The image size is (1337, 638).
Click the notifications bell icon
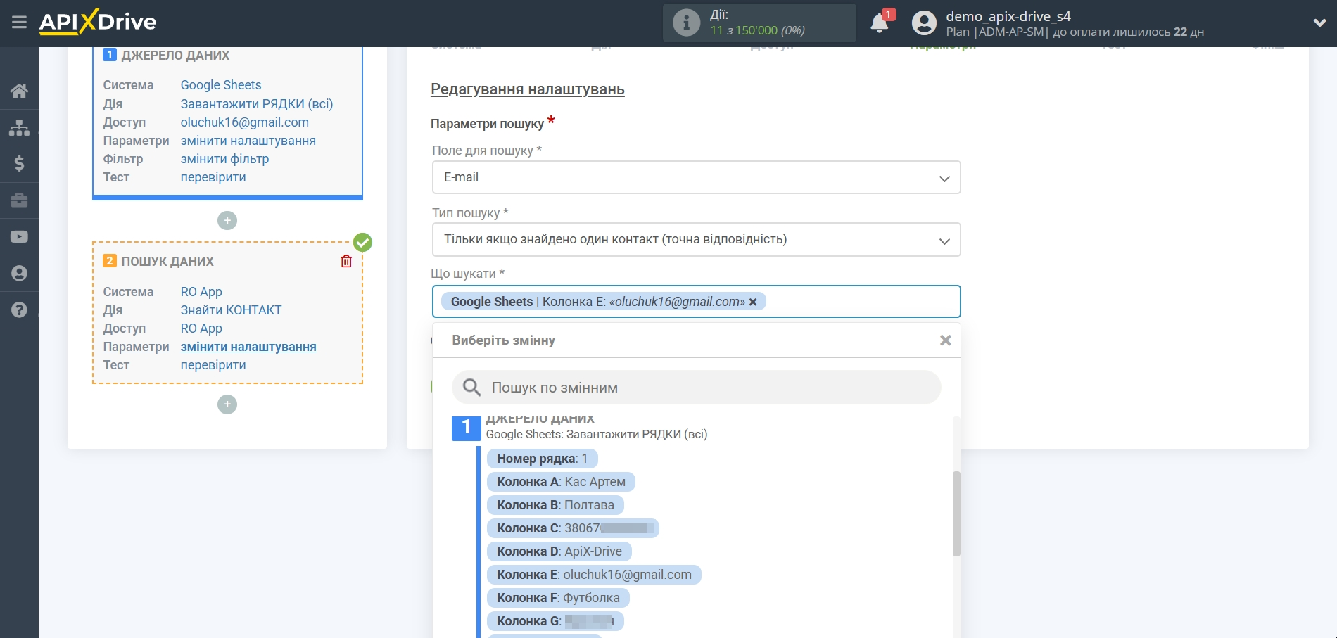[879, 23]
